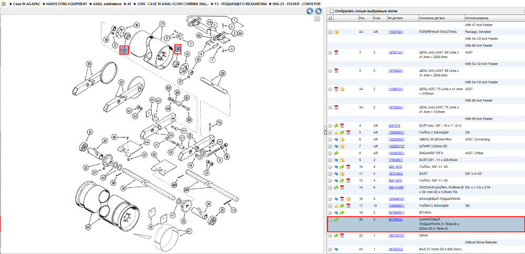Image resolution: width=525 pixels, height=254 pixels.
Task: Open the red list icon for DRUM part 1957437C1
Action: pos(342,236)
